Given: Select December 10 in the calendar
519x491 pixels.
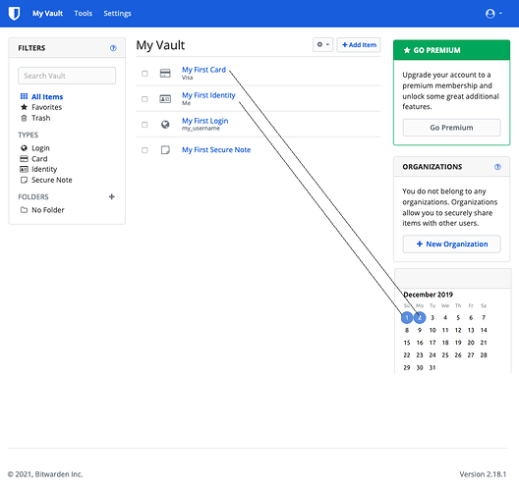Looking at the screenshot, I should 432,330.
